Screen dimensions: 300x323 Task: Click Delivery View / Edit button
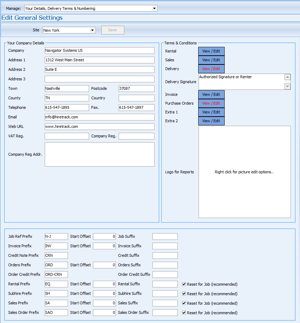coord(211,69)
